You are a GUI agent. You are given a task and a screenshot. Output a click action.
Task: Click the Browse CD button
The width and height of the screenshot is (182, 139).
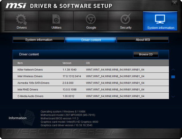point(146,54)
